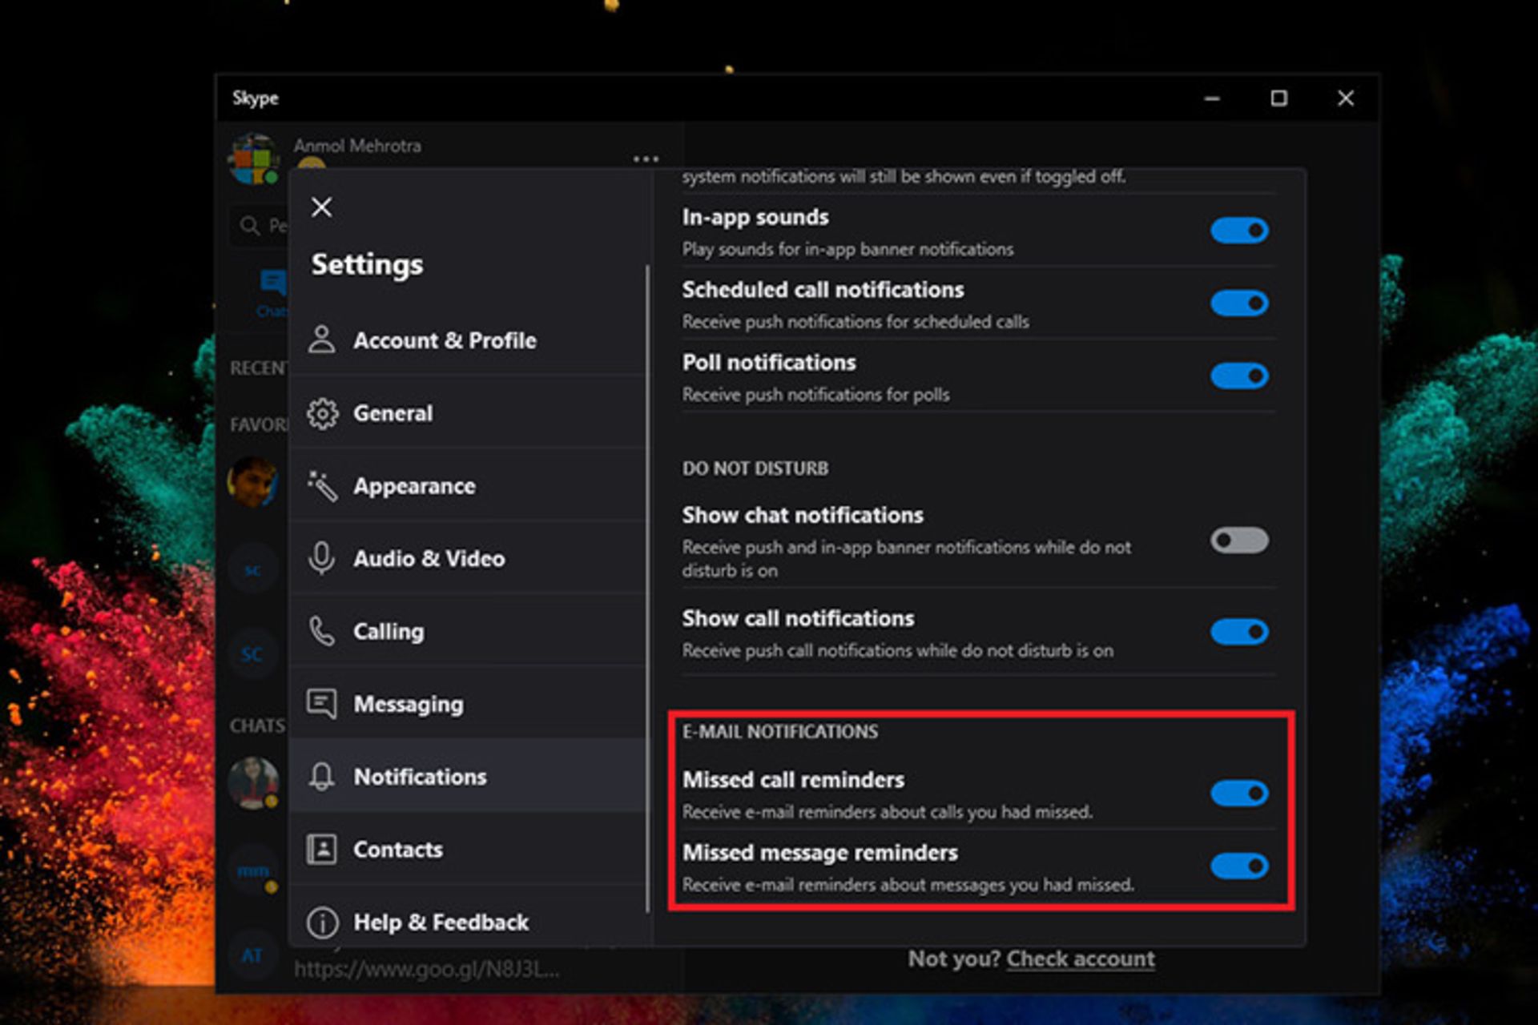
Task: Click the settings menu vertical scrollbar
Action: click(x=647, y=589)
